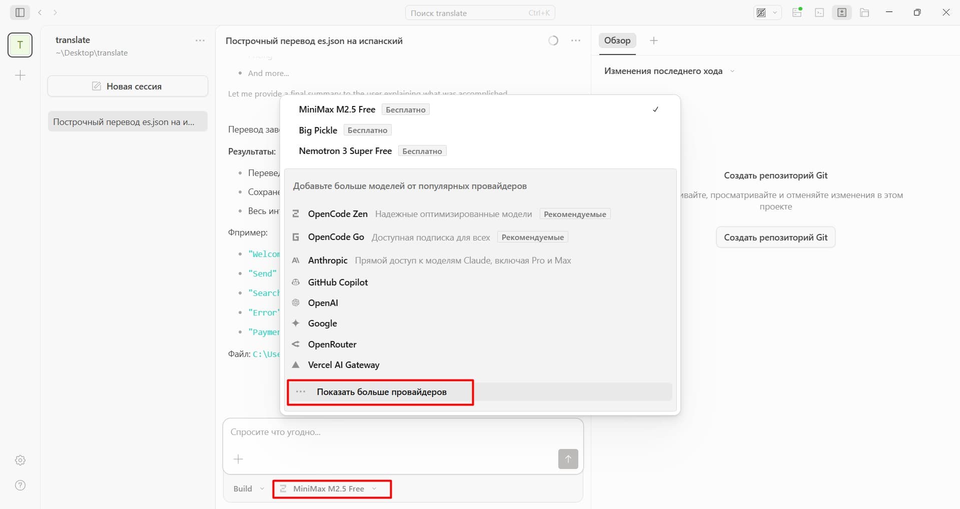Choose the OpenCode Go provider

[480, 237]
